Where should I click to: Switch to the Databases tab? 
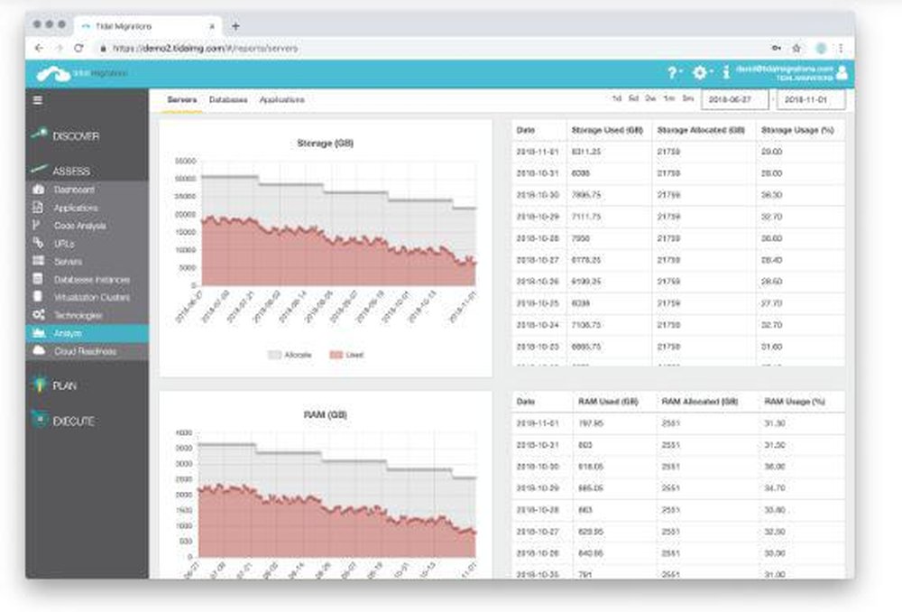pos(229,99)
